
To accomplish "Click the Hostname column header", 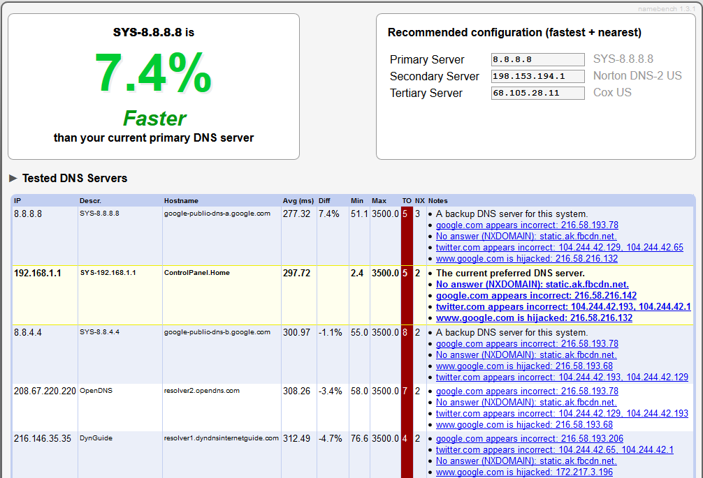I will (x=180, y=200).
